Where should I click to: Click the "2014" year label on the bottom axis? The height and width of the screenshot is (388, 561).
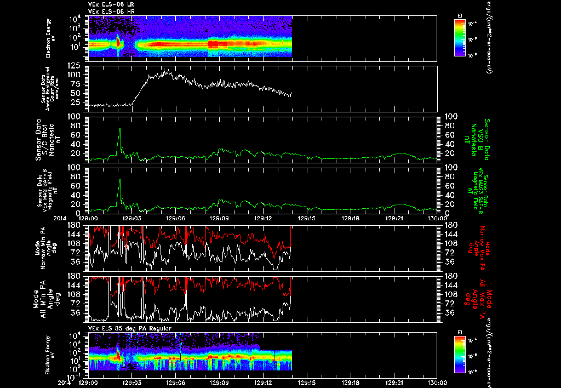click(65, 383)
